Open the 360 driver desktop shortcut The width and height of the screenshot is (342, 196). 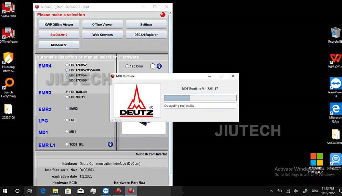(336, 162)
